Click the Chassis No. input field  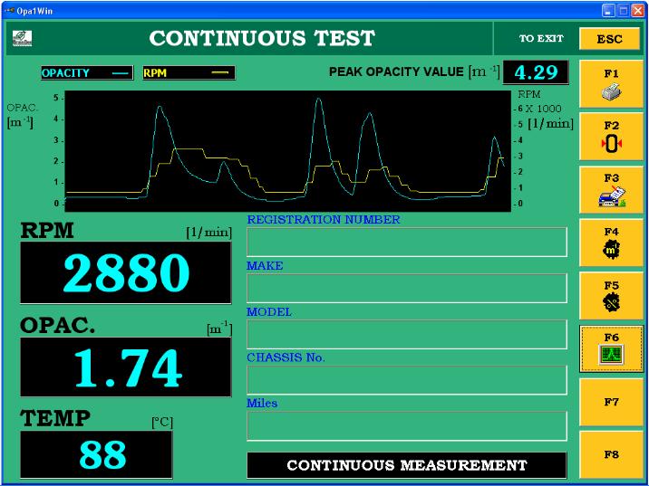coord(407,380)
